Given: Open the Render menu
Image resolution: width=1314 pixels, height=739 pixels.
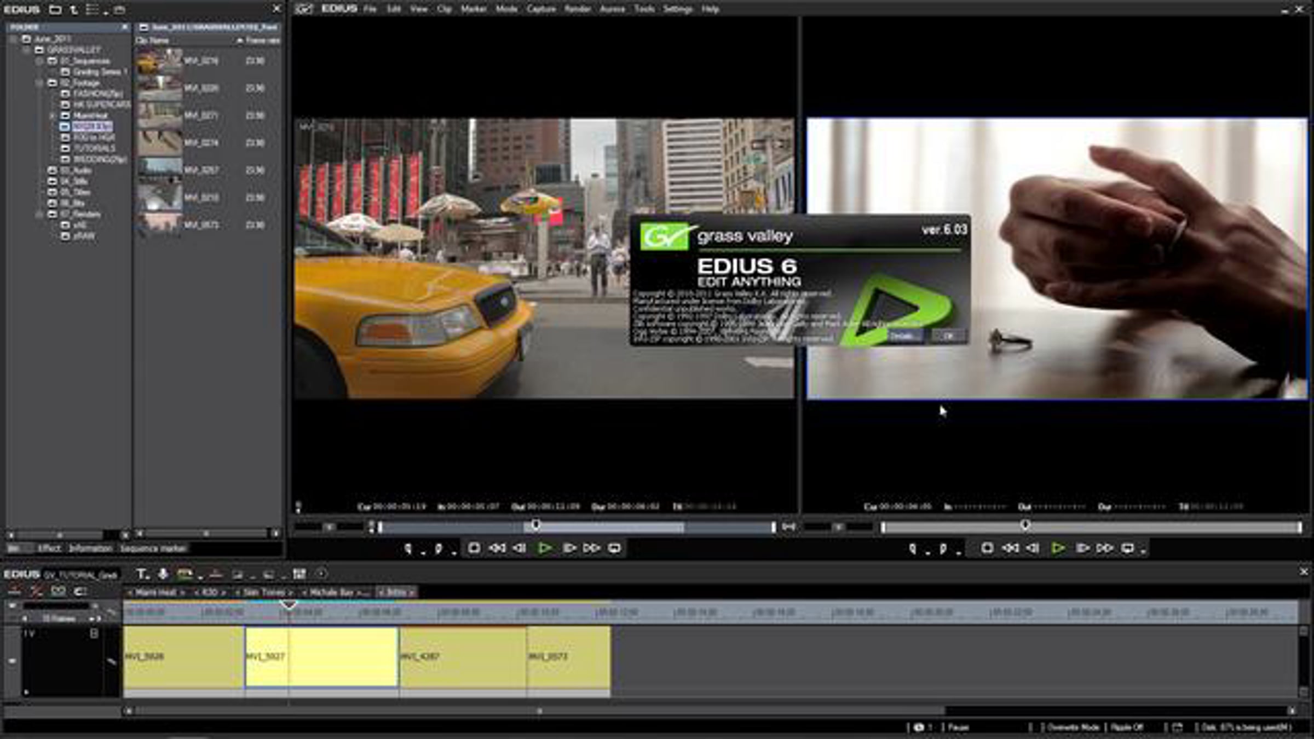Looking at the screenshot, I should (x=578, y=9).
